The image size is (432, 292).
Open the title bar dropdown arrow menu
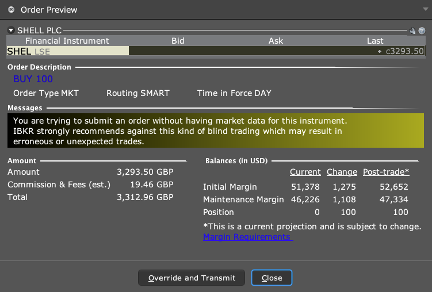426,9
